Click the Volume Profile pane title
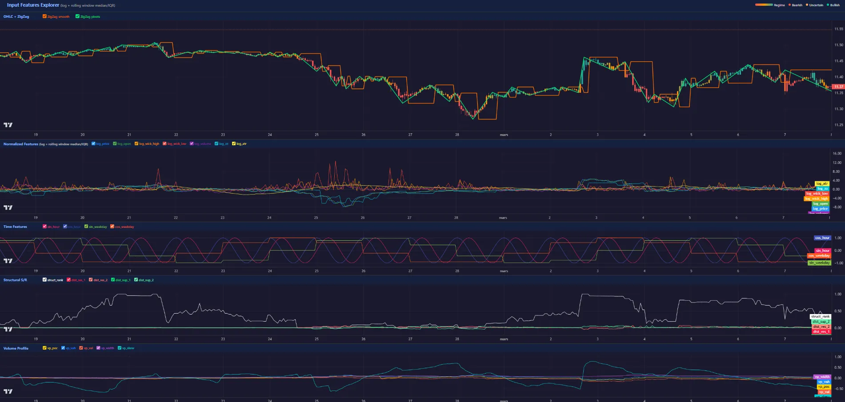Screen dimensions: 845x402 [16, 348]
